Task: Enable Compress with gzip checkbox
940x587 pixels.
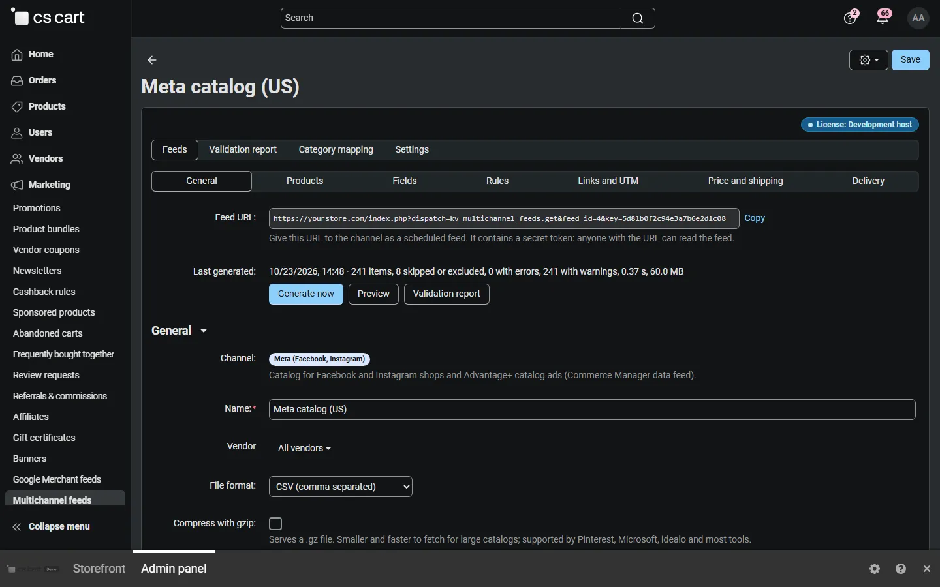Action: tap(275, 524)
